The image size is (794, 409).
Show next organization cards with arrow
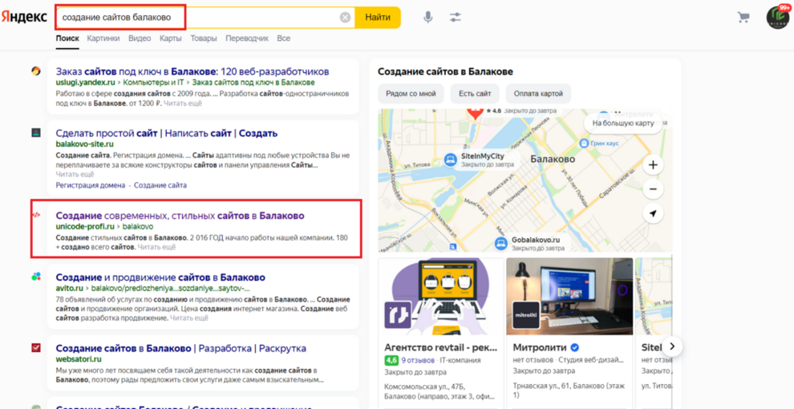pyautogui.click(x=672, y=346)
